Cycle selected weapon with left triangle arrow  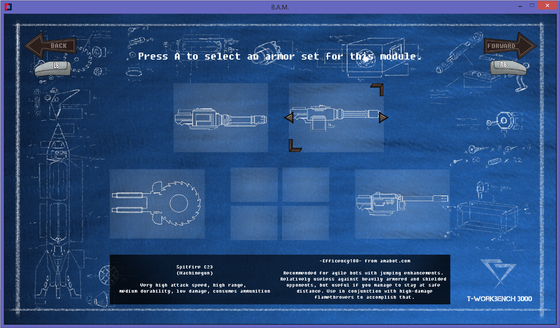(289, 117)
